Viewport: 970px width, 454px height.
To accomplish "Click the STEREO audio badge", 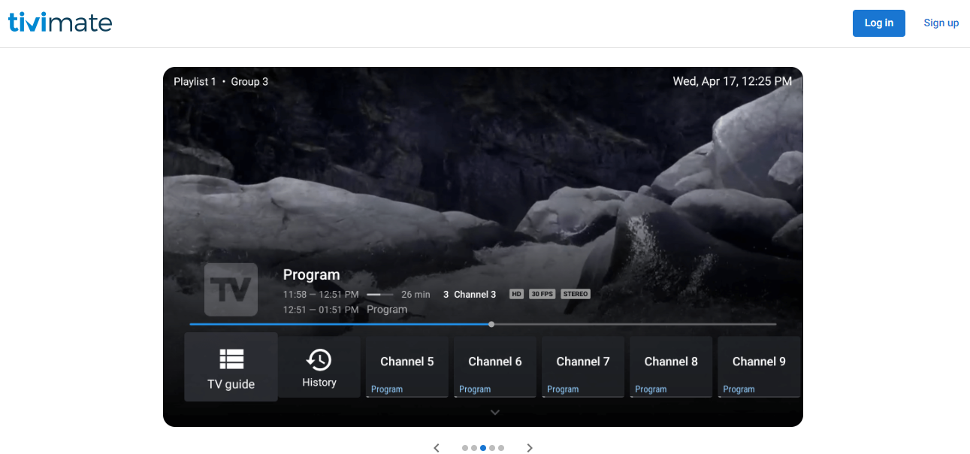I will pyautogui.click(x=576, y=294).
